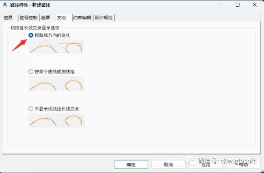This screenshot has height=173, width=264.
Task: Click the title text 路线特性 - 新建路线
Action: tap(30, 5)
